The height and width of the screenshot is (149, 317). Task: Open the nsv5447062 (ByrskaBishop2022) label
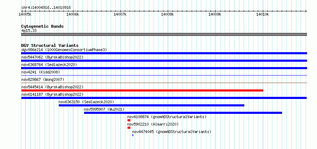pyautogui.click(x=52, y=57)
